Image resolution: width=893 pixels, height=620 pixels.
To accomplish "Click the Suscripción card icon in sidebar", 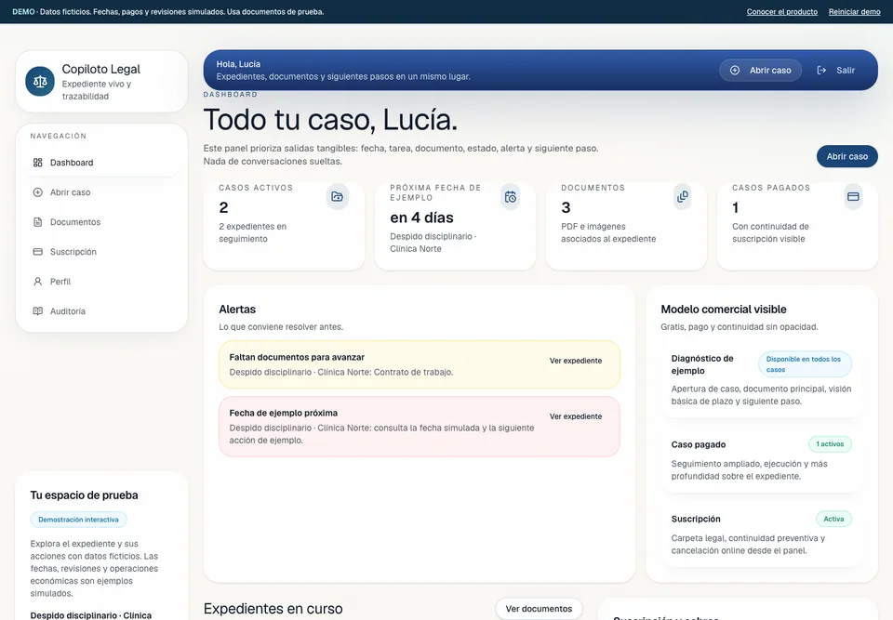I will 37,252.
